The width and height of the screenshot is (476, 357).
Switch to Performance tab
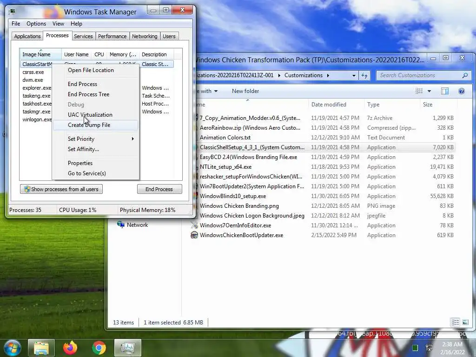click(x=112, y=36)
